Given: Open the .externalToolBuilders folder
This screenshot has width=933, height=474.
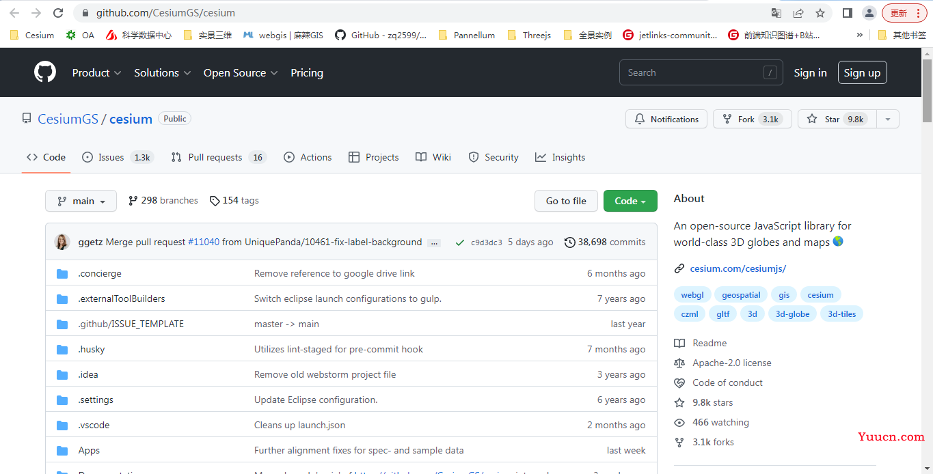Looking at the screenshot, I should tap(122, 298).
